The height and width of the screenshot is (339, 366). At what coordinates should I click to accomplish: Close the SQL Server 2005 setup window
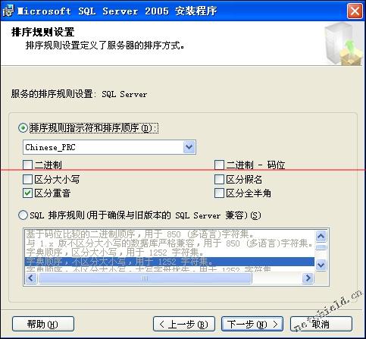[x=355, y=11]
